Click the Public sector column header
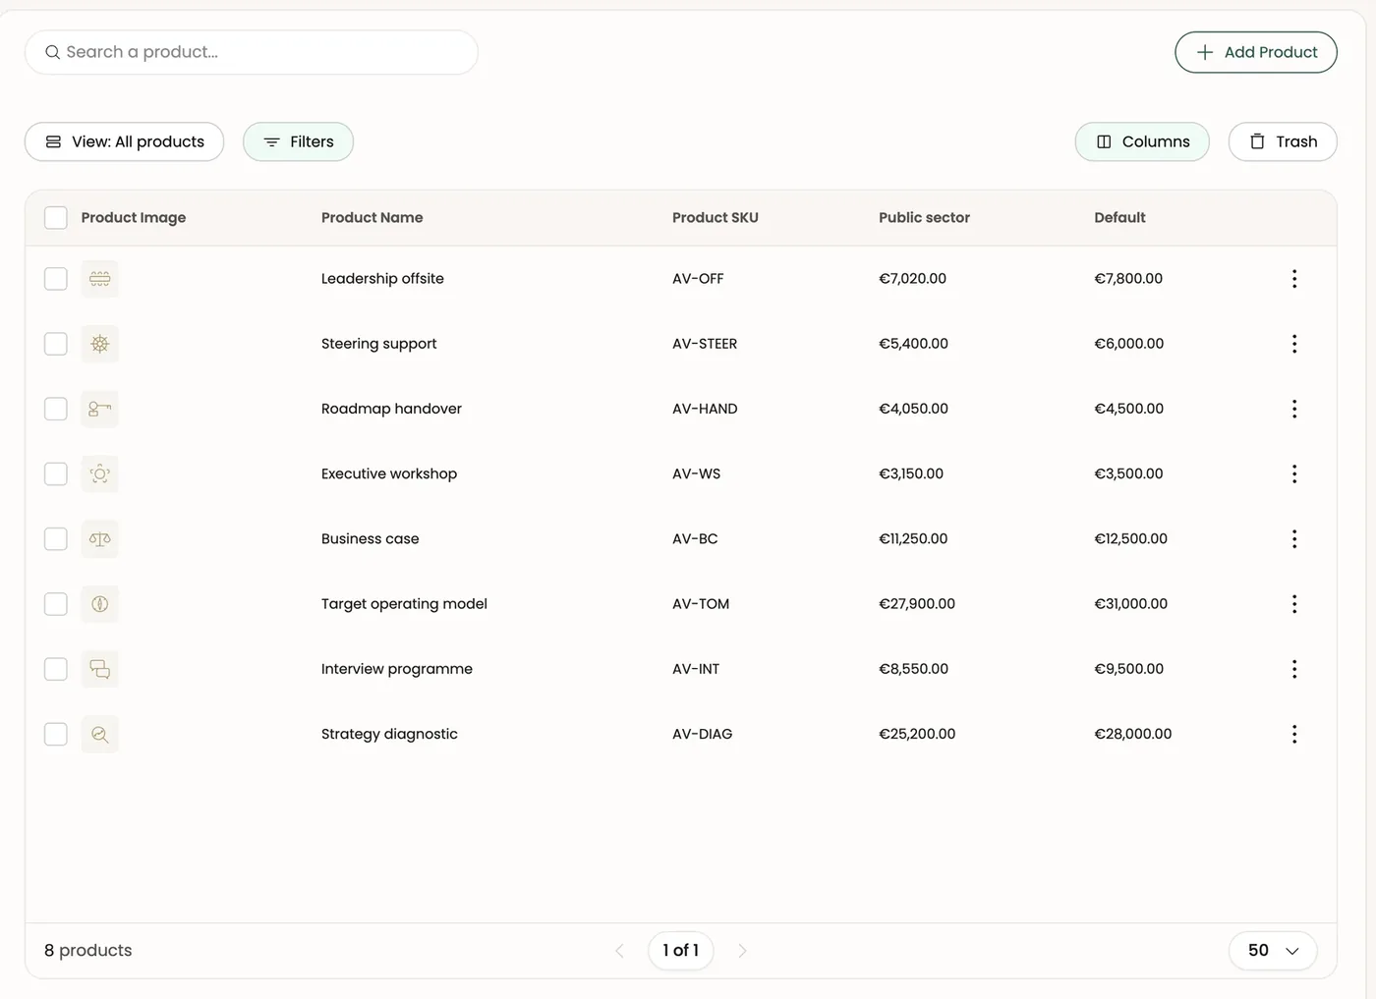 (x=924, y=217)
